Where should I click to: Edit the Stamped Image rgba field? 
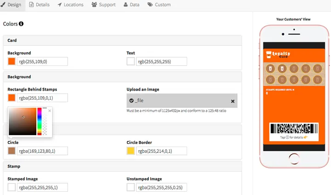[x=42, y=187]
